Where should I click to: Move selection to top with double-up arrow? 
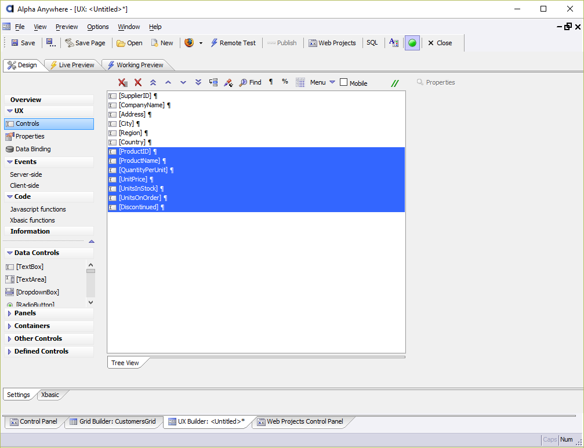(153, 83)
